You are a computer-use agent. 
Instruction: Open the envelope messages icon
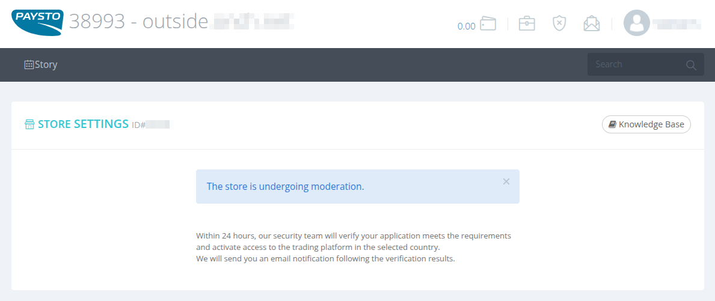[592, 23]
